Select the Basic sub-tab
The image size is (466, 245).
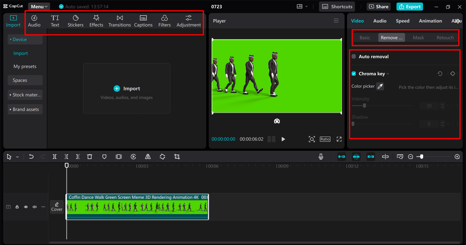[365, 37]
